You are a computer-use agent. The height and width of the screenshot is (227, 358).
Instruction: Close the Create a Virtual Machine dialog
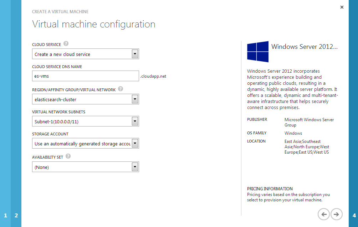click(x=342, y=7)
